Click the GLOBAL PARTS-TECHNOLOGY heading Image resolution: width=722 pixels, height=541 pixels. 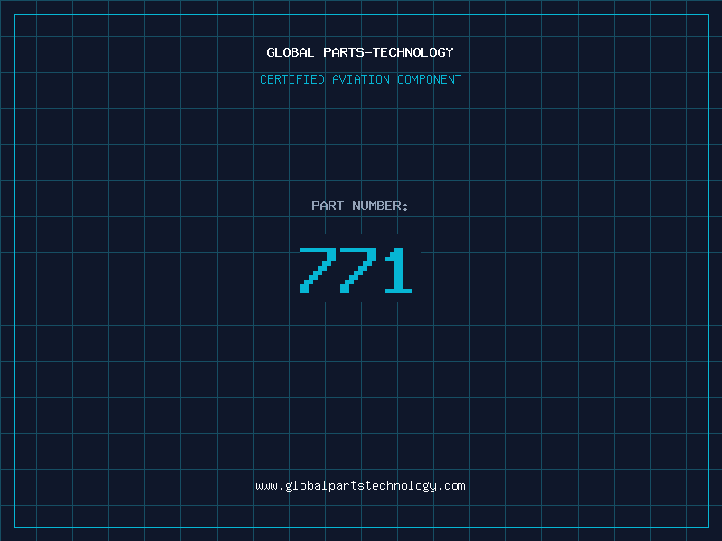click(360, 52)
